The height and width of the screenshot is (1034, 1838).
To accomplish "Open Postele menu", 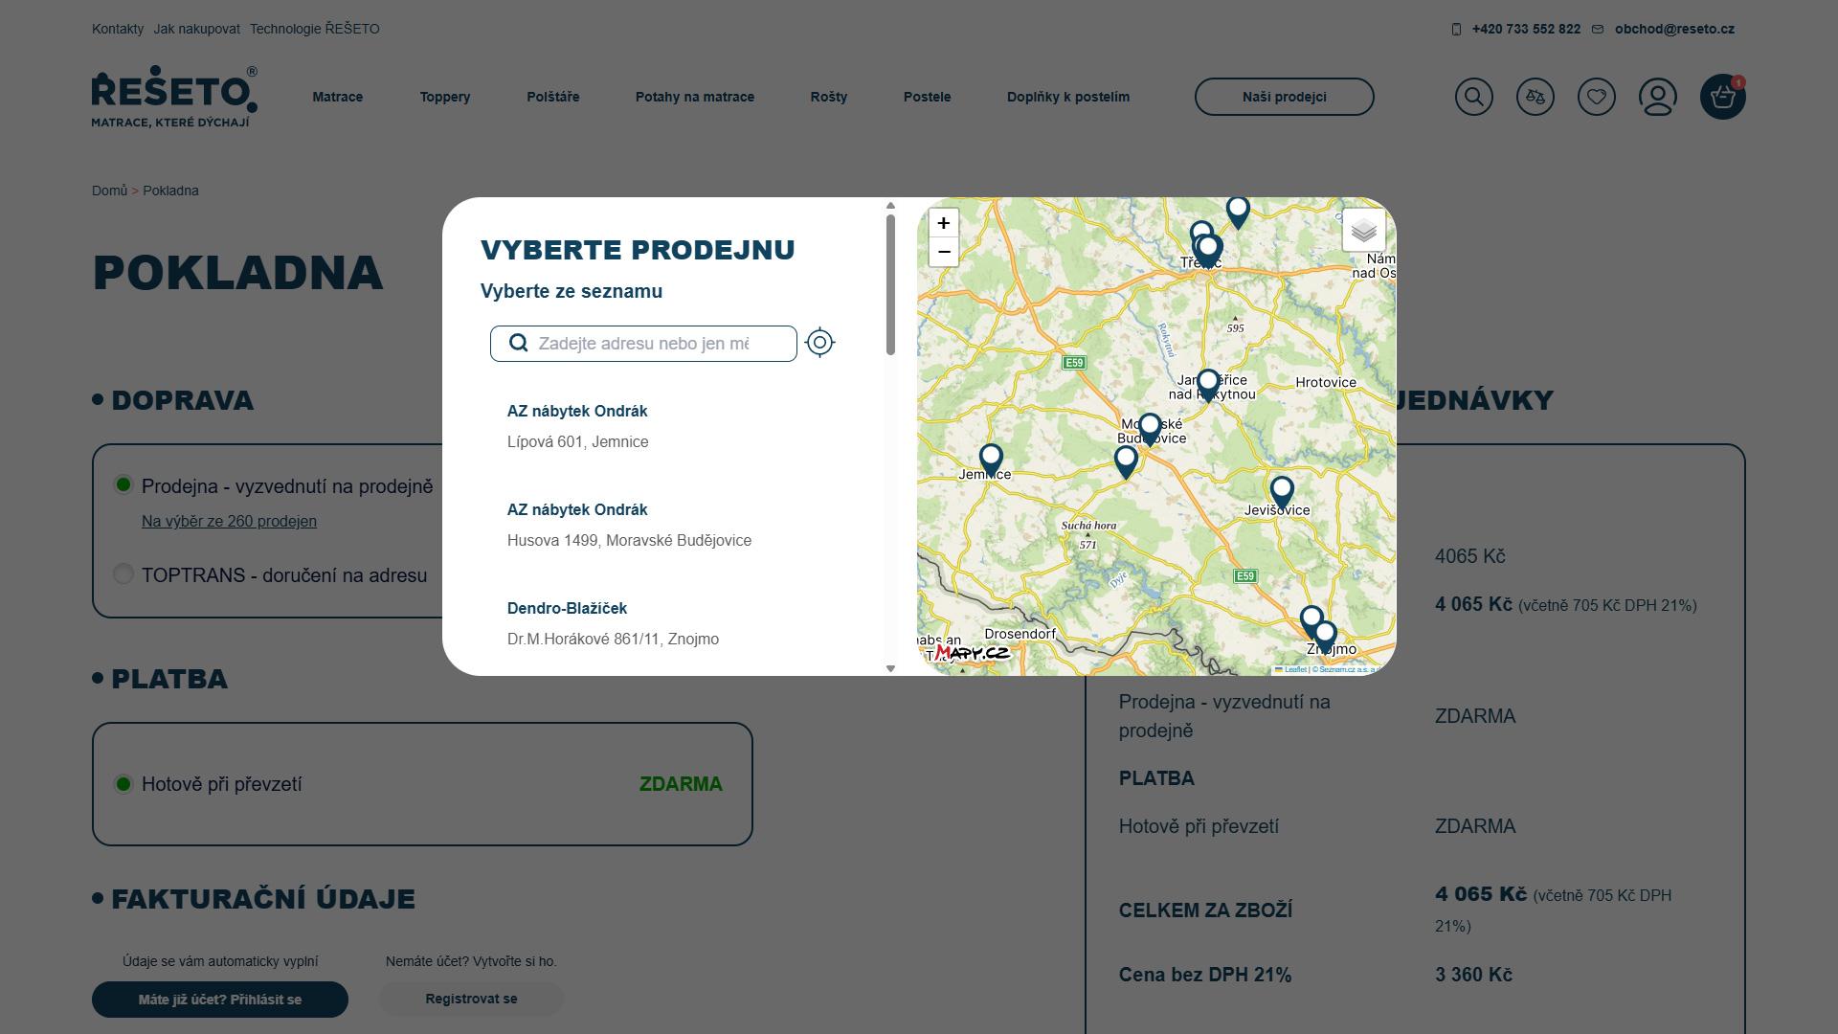I will pos(928,97).
